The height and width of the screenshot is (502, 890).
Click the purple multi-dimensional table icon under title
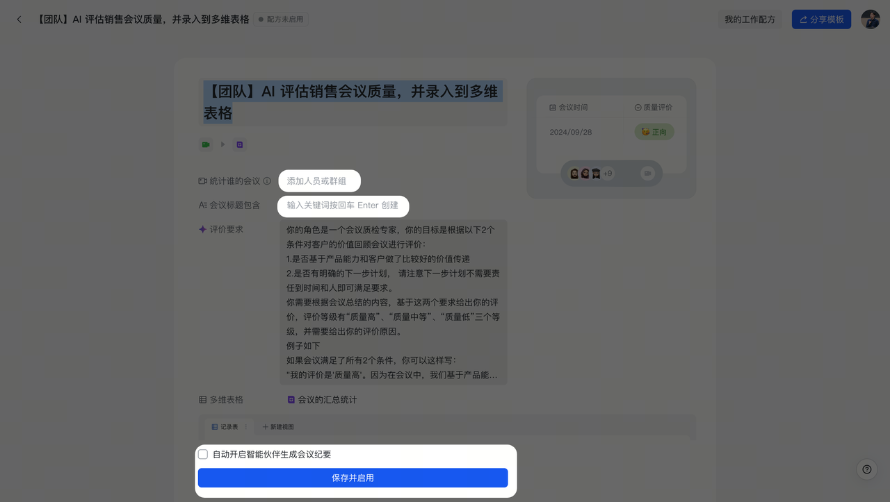coord(239,144)
